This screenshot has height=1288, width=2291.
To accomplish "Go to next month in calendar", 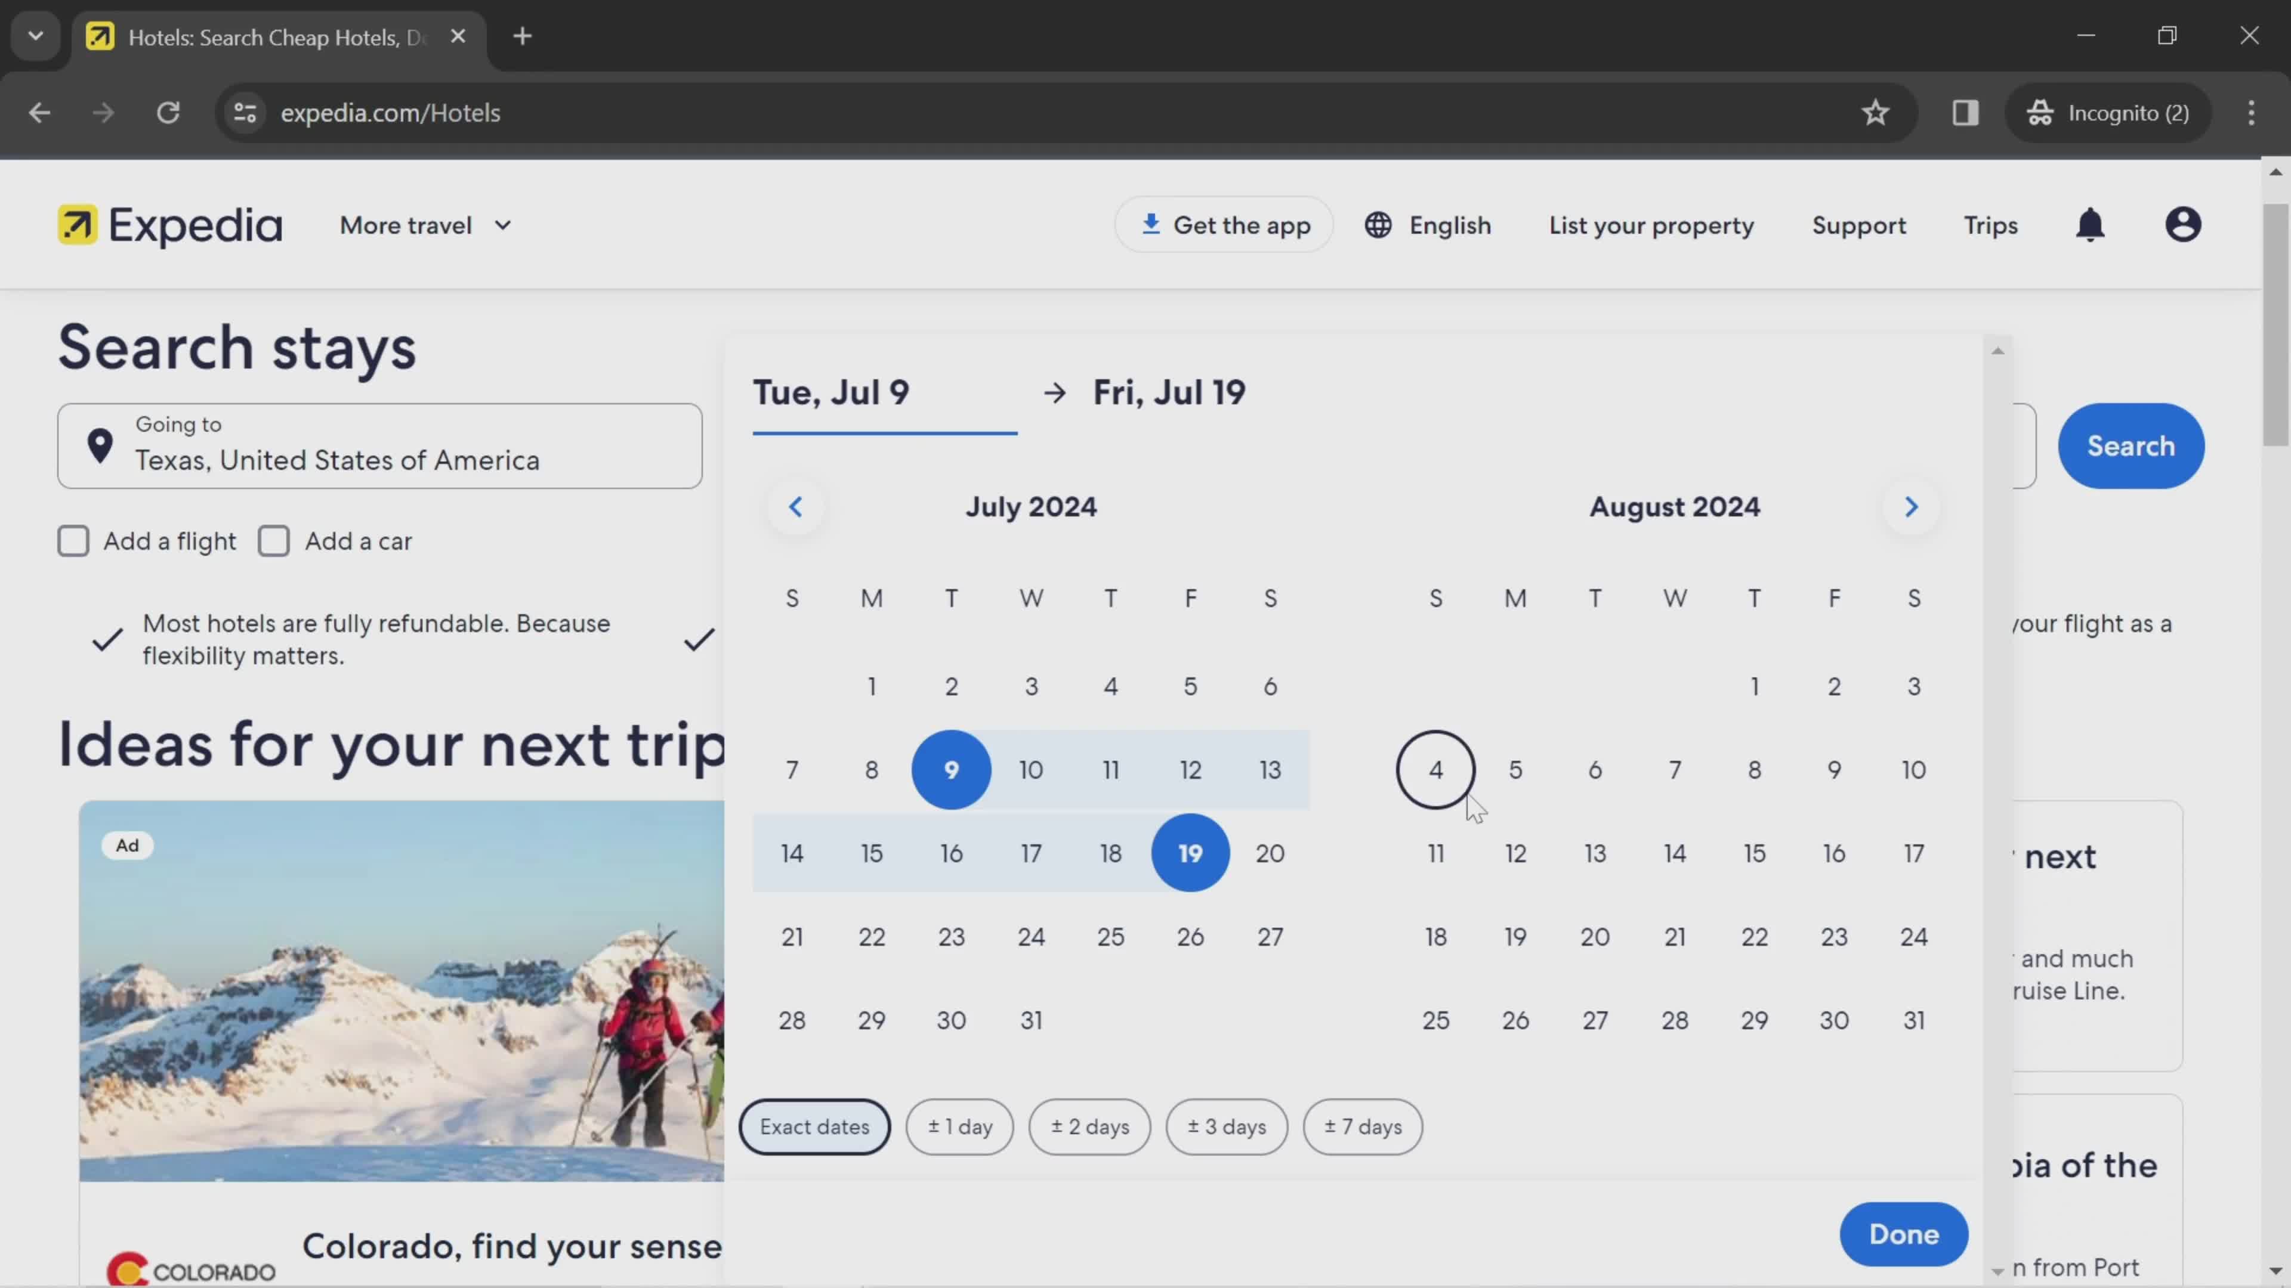I will point(1910,507).
